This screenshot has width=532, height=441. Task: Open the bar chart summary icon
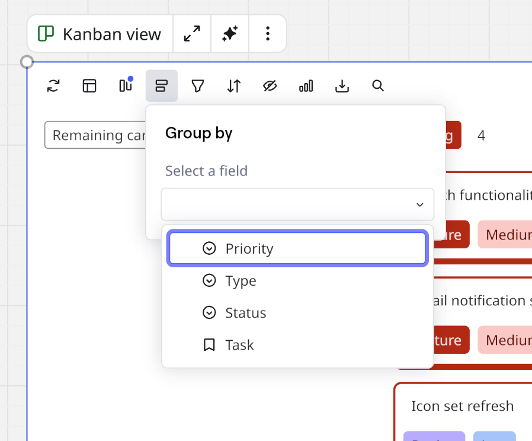tap(306, 87)
